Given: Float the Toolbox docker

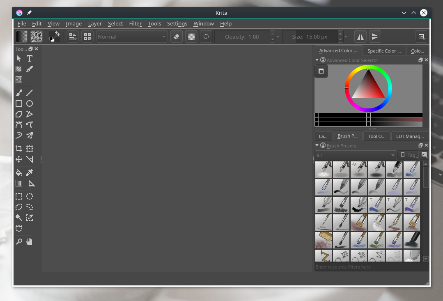Looking at the screenshot, I should pos(30,49).
